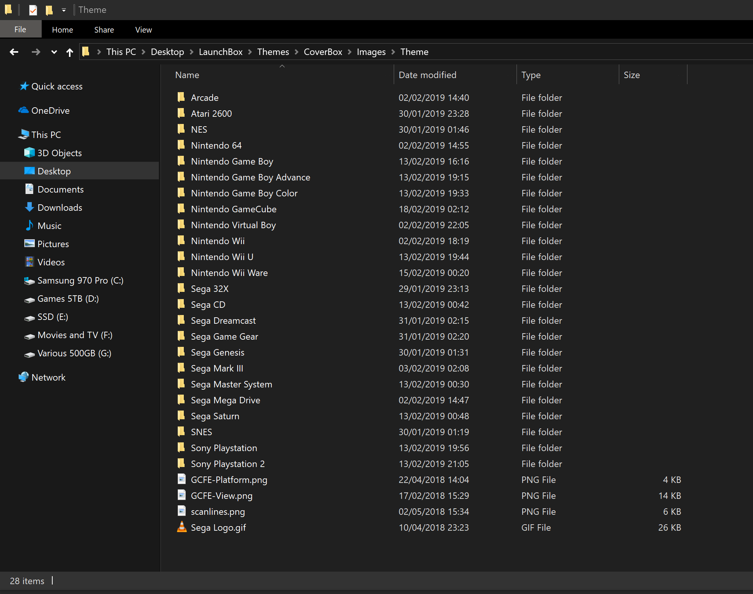
Task: Click the SNES folder icon
Action: (181, 432)
